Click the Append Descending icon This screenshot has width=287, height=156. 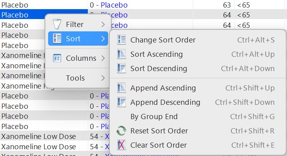121,102
